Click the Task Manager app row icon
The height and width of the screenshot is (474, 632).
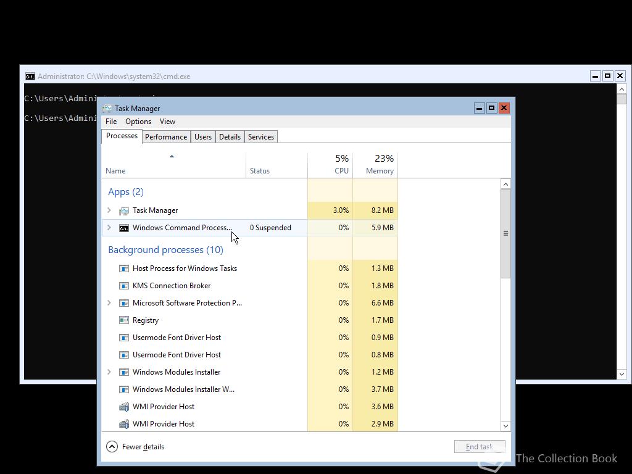[x=123, y=210]
